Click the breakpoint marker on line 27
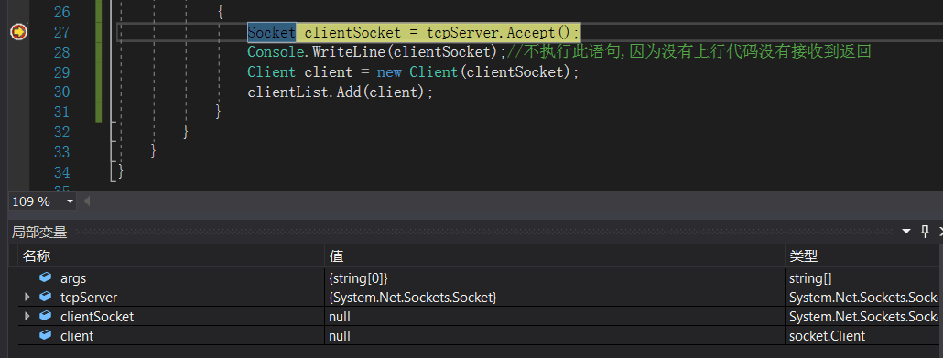The width and height of the screenshot is (943, 358). [18, 32]
